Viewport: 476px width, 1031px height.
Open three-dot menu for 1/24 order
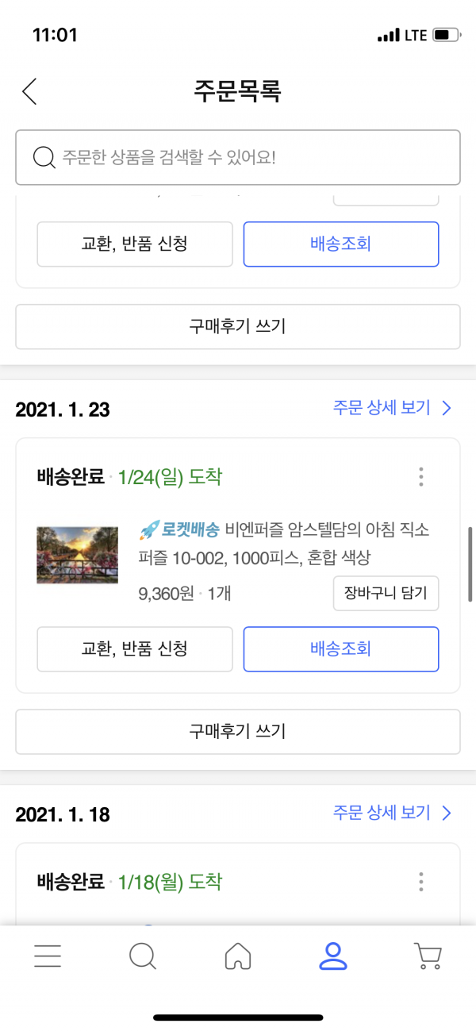420,477
